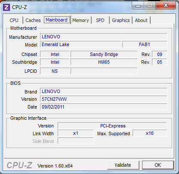Click the Model field Emerald Lake
179x174 pixels.
click(x=80, y=44)
